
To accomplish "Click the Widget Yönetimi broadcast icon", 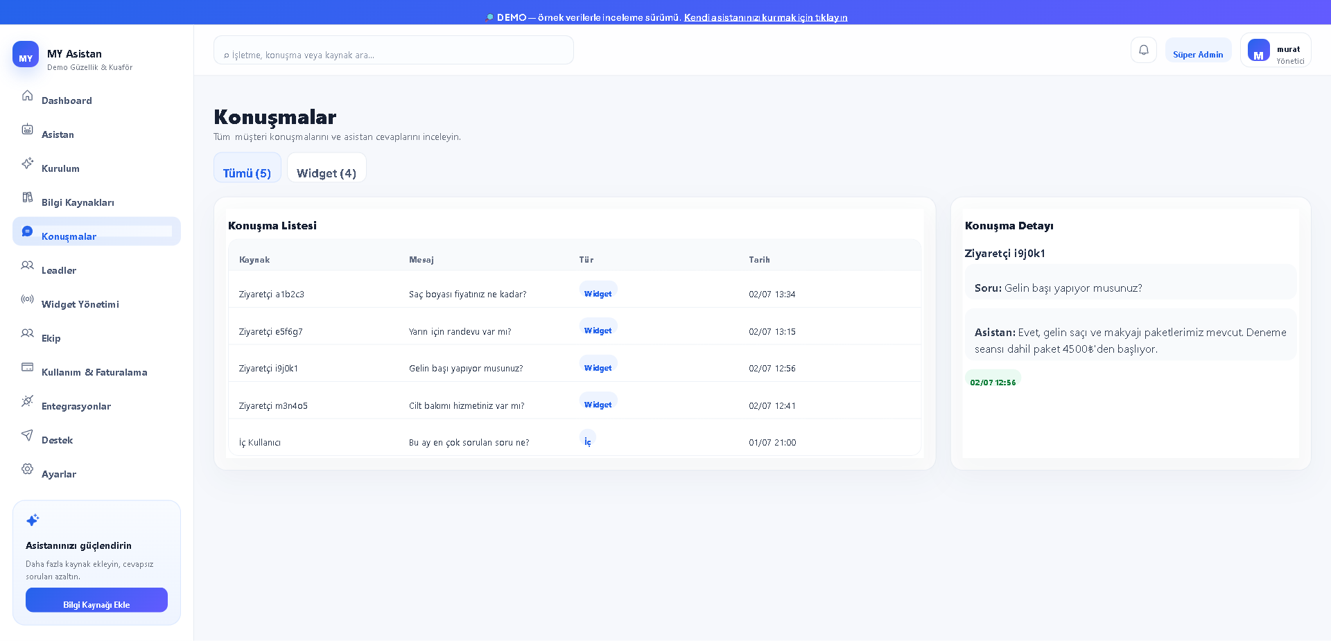I will click(27, 299).
